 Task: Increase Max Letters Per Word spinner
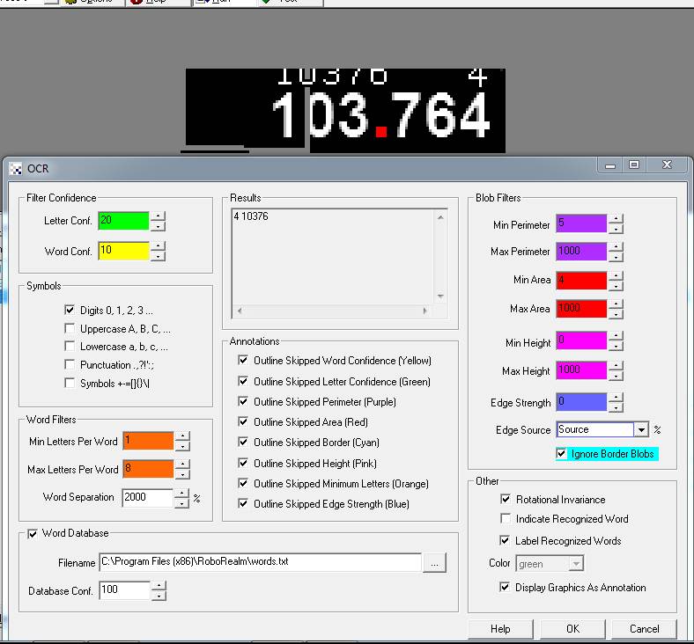[182, 465]
